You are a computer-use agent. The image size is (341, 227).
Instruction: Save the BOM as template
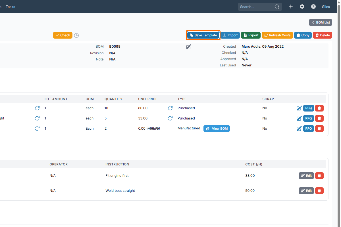[x=203, y=35]
